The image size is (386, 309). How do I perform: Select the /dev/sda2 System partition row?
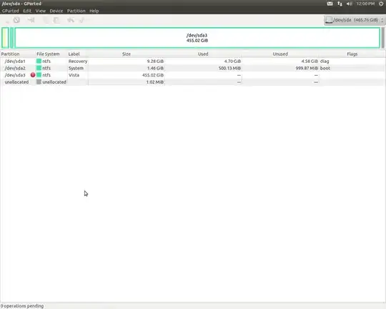[x=192, y=68]
